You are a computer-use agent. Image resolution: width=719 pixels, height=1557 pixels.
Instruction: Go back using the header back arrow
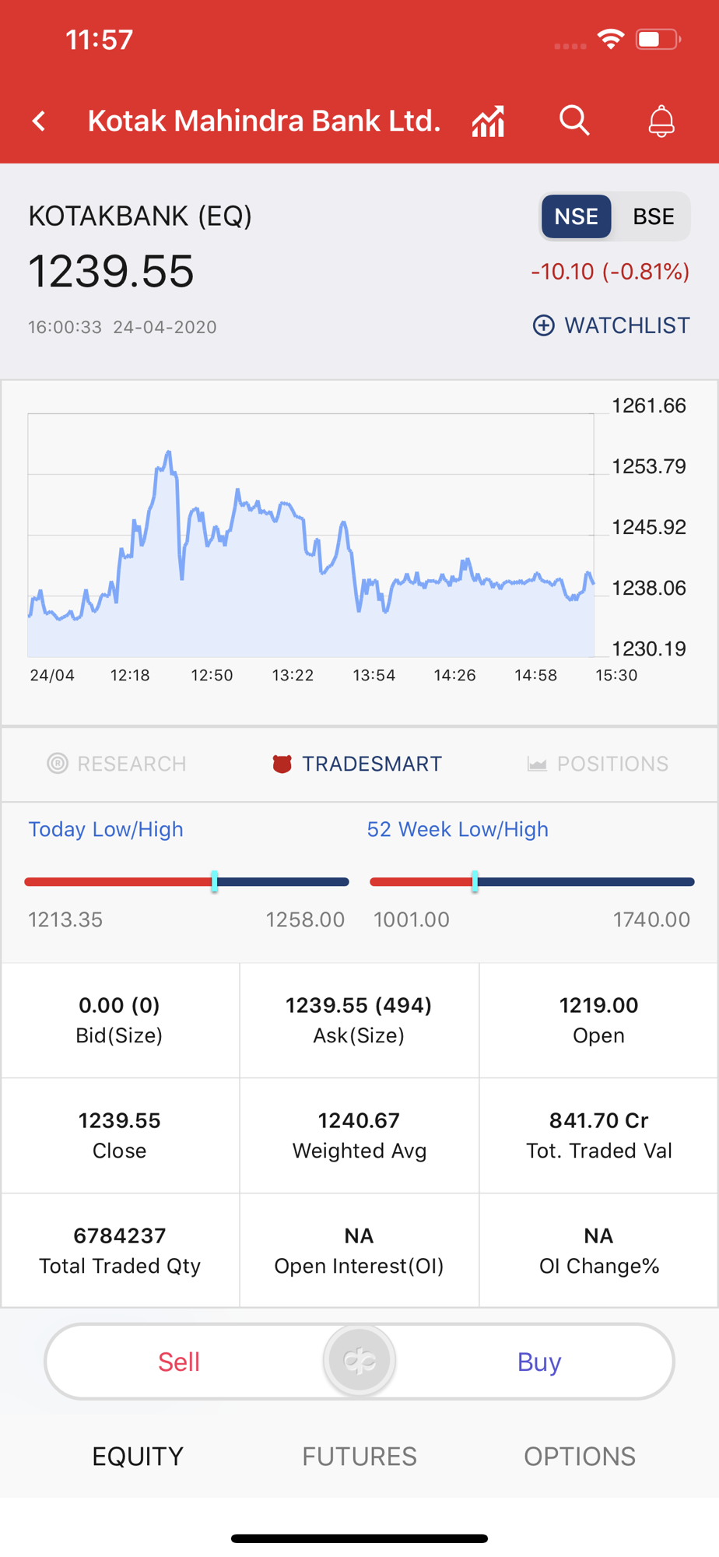[x=39, y=121]
